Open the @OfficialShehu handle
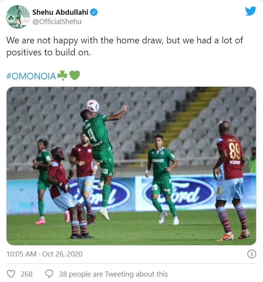This screenshot has height=282, width=263. point(57,22)
